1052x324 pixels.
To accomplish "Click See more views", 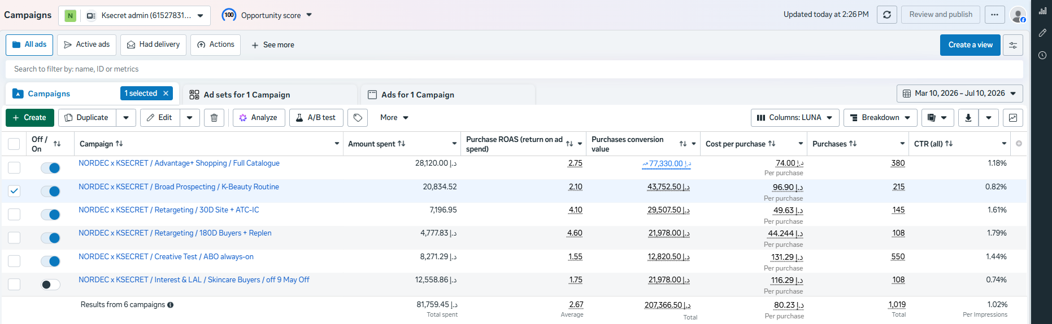I will pyautogui.click(x=272, y=45).
